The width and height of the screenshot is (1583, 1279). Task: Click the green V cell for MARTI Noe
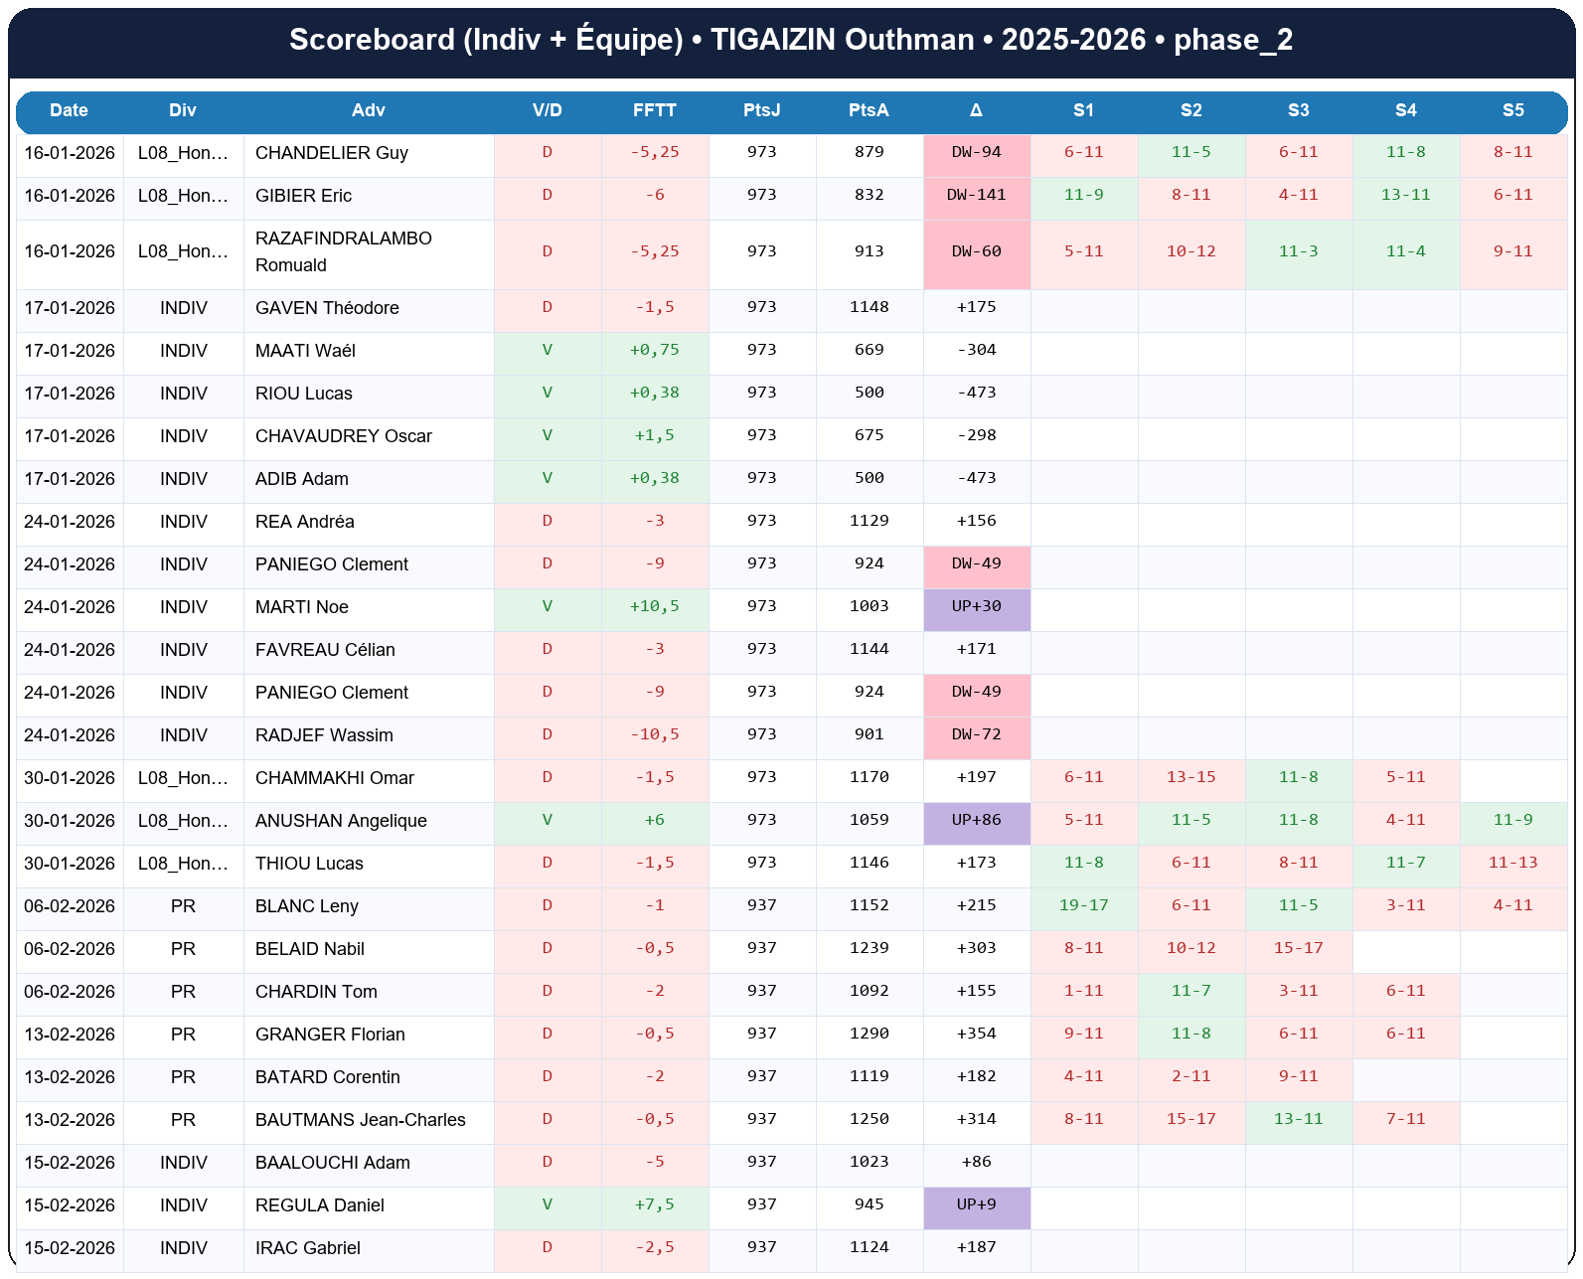(547, 607)
